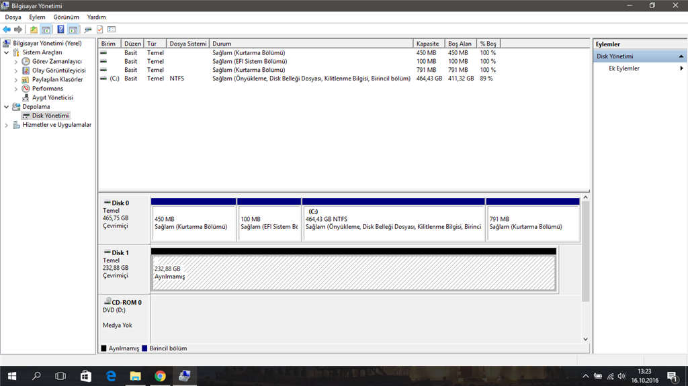Open the Yardım menu
Screen dimensions: 688x386
(96, 17)
